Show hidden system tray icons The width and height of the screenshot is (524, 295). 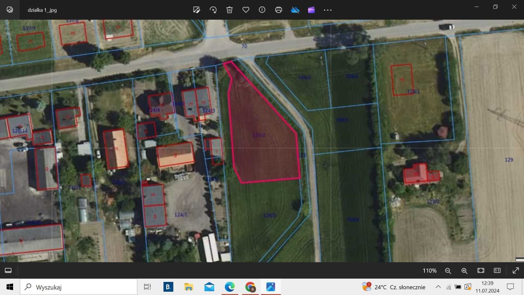click(x=438, y=287)
